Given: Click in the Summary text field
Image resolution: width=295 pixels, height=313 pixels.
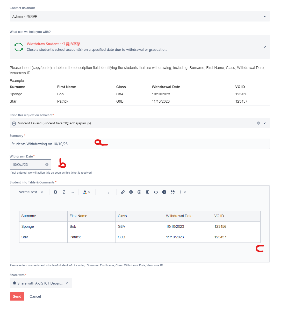Looking at the screenshot, I should [140, 144].
